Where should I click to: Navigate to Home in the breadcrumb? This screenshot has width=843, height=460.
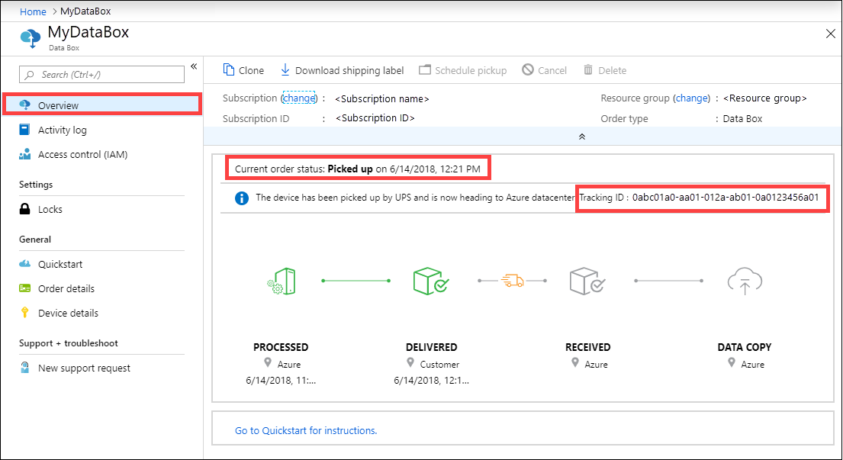pyautogui.click(x=33, y=11)
